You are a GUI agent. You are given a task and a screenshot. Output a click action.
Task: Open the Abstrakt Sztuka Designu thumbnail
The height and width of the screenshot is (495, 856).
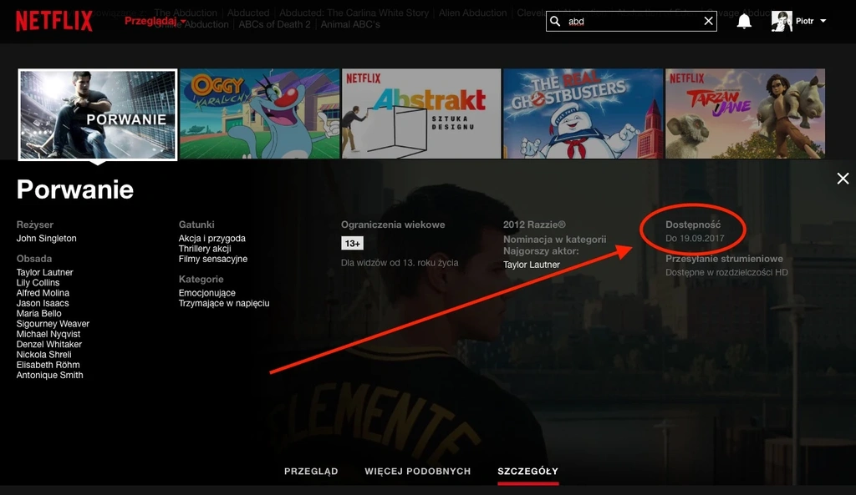click(x=421, y=114)
